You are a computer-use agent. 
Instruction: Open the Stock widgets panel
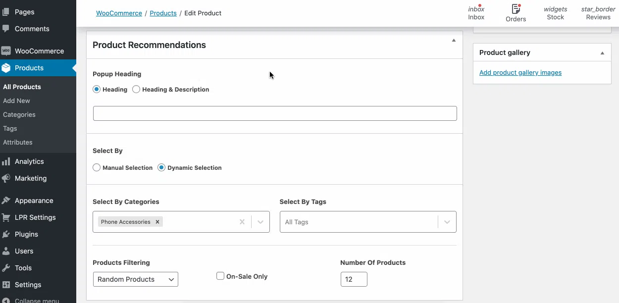pyautogui.click(x=555, y=13)
